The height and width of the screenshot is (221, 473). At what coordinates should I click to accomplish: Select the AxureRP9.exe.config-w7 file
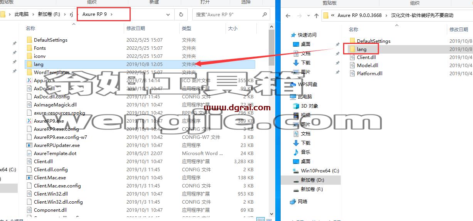[x=61, y=137]
